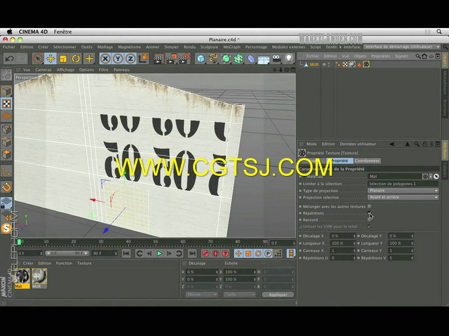The width and height of the screenshot is (449, 336).
Task: Open the Texture menu in material manager
Action: pyautogui.click(x=85, y=263)
